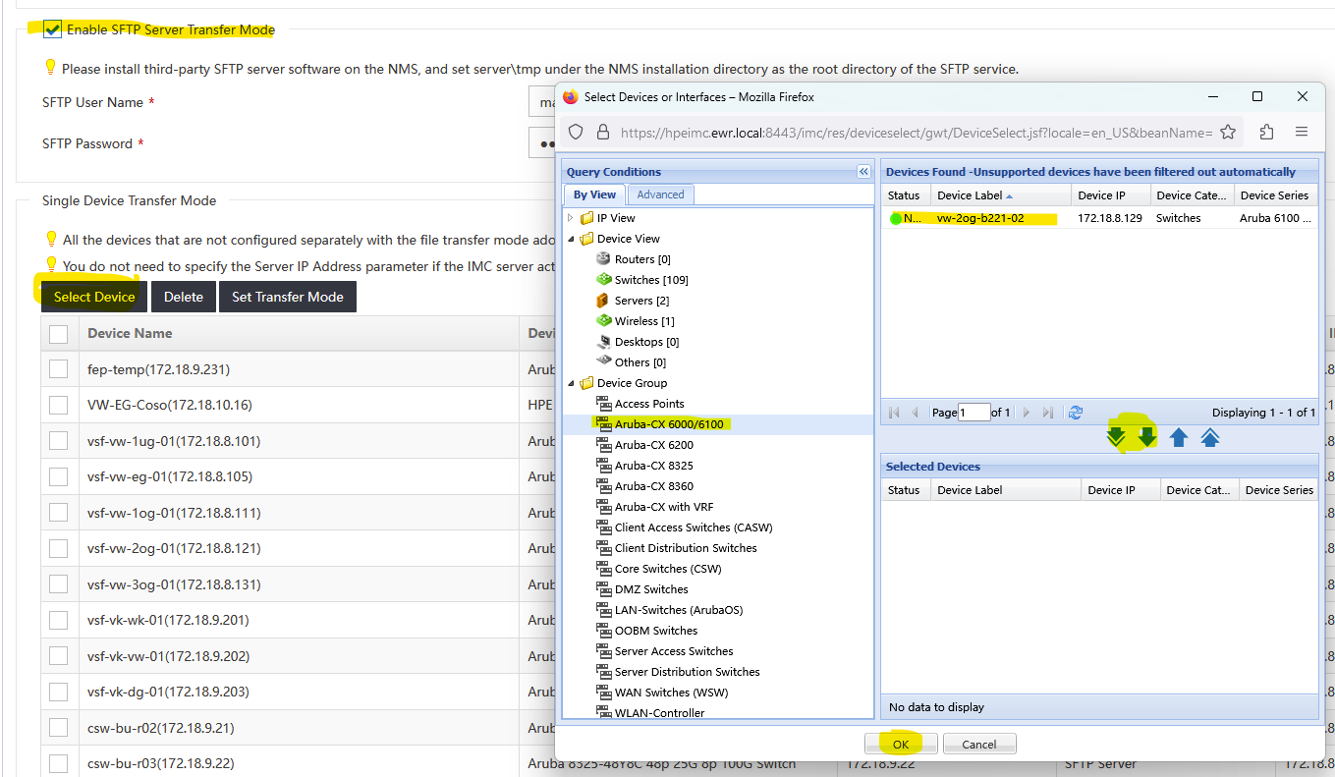
Task: Select Wireless [1] in the tree
Action: click(x=644, y=321)
